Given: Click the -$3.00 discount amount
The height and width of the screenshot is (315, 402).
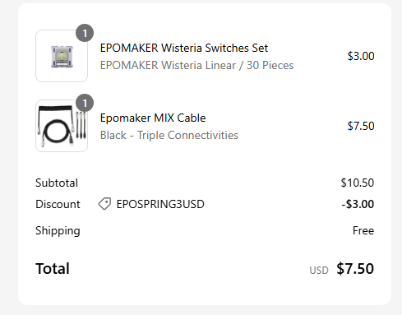Looking at the screenshot, I should click(358, 204).
